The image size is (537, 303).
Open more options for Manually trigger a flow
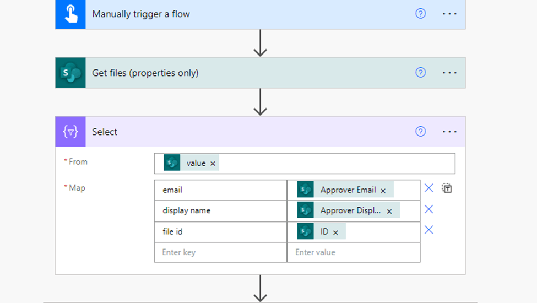[449, 14]
